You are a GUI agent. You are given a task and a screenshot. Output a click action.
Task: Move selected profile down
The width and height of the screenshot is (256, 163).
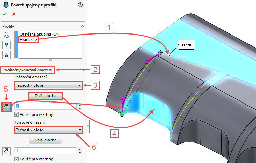[6, 55]
